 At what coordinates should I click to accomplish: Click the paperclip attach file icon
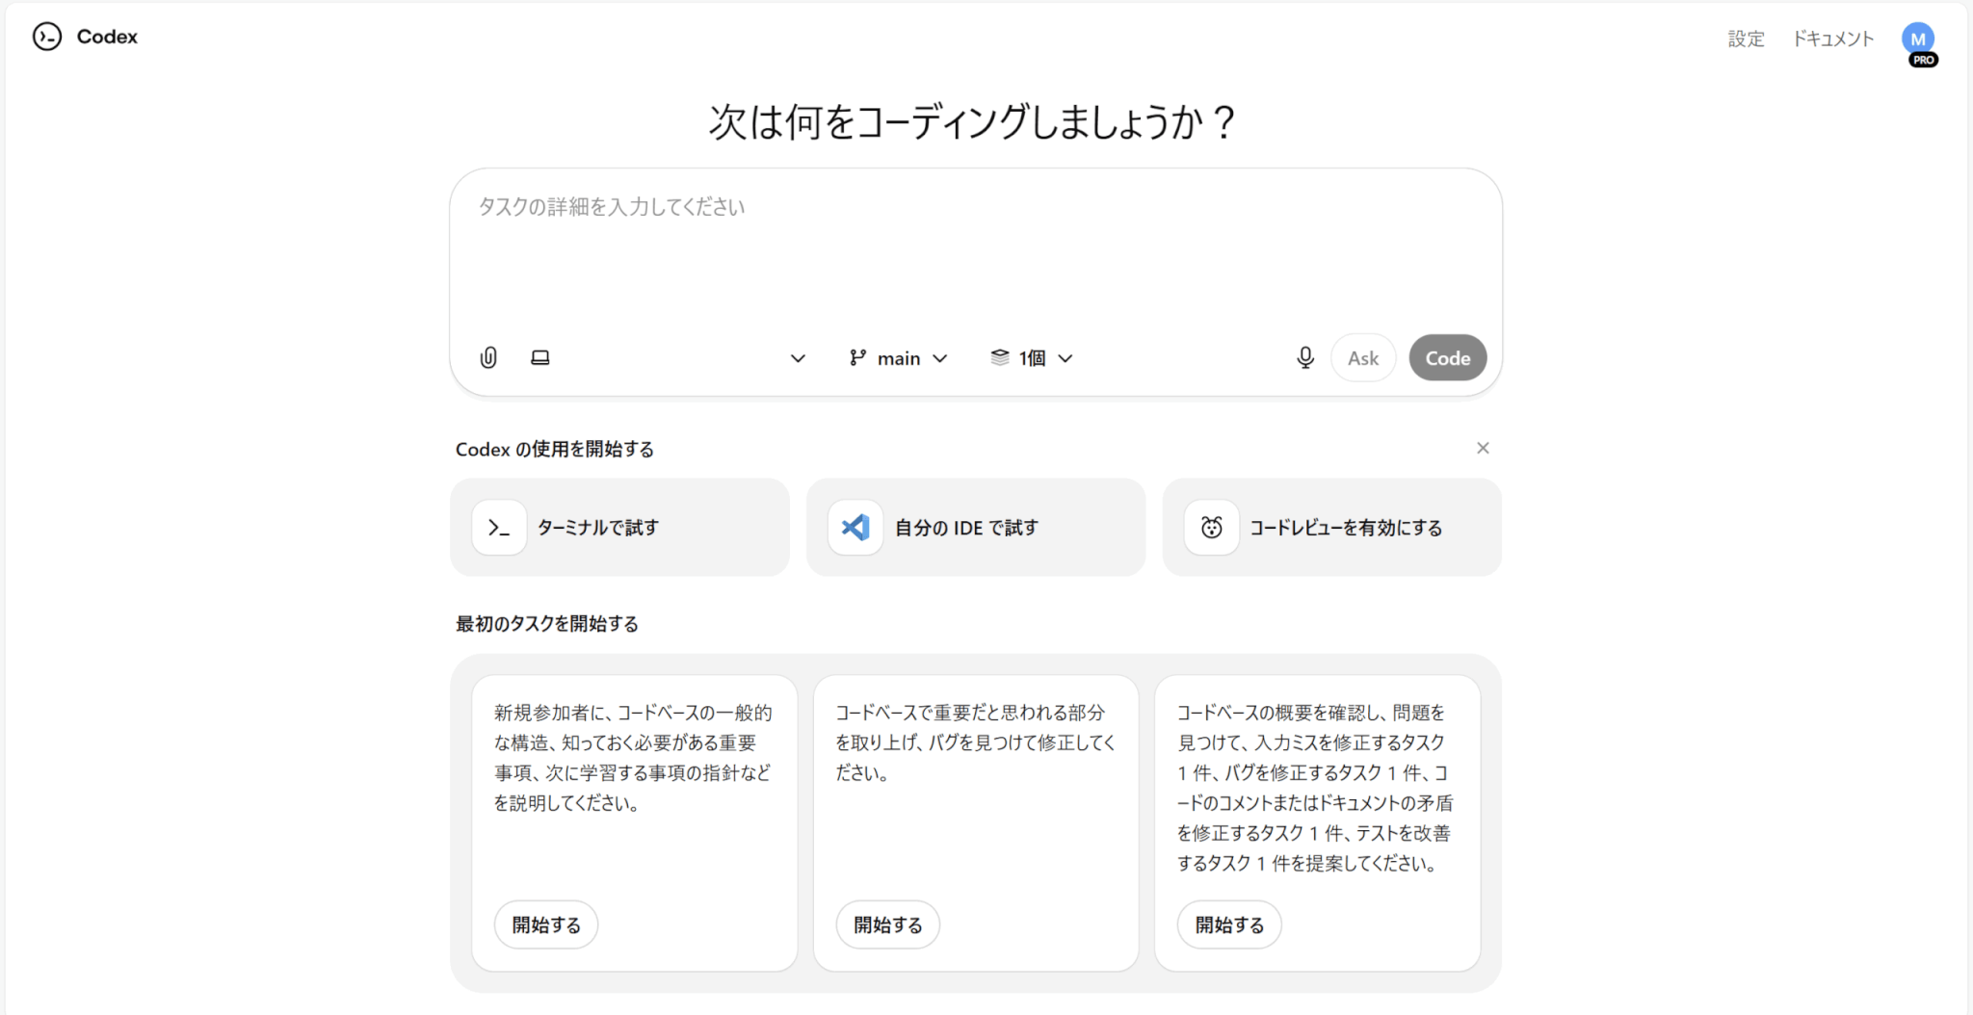(x=488, y=358)
